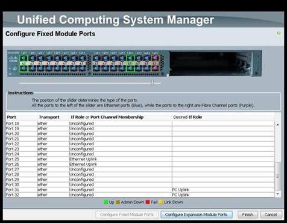Click the Unconfigured role of Port 18
The width and height of the screenshot is (287, 223).
click(121, 124)
